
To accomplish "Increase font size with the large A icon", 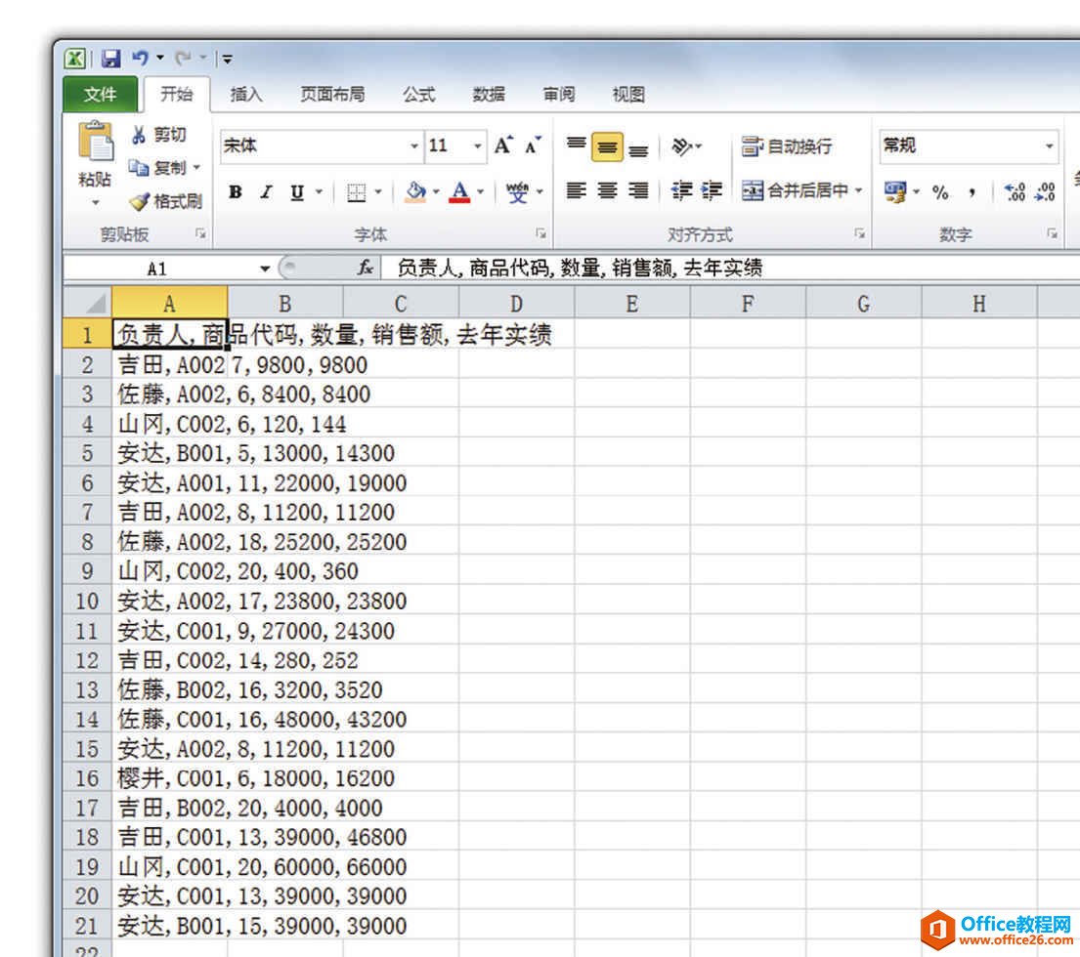I will point(503,146).
